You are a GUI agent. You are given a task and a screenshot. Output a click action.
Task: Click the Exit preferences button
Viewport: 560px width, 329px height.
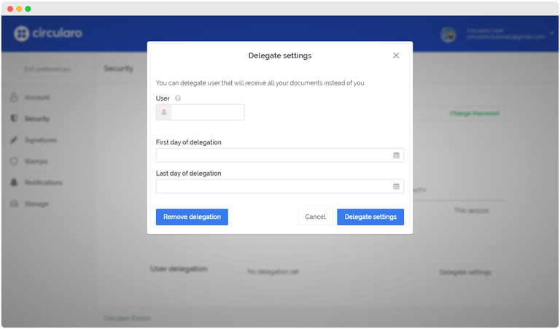coord(47,69)
